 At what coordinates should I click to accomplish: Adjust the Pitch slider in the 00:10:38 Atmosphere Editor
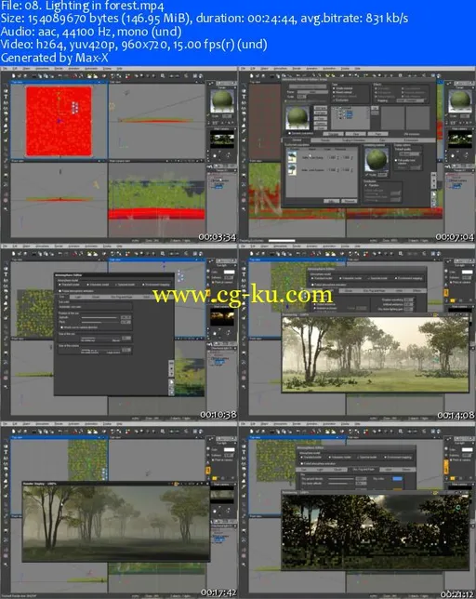pyautogui.click(x=99, y=322)
